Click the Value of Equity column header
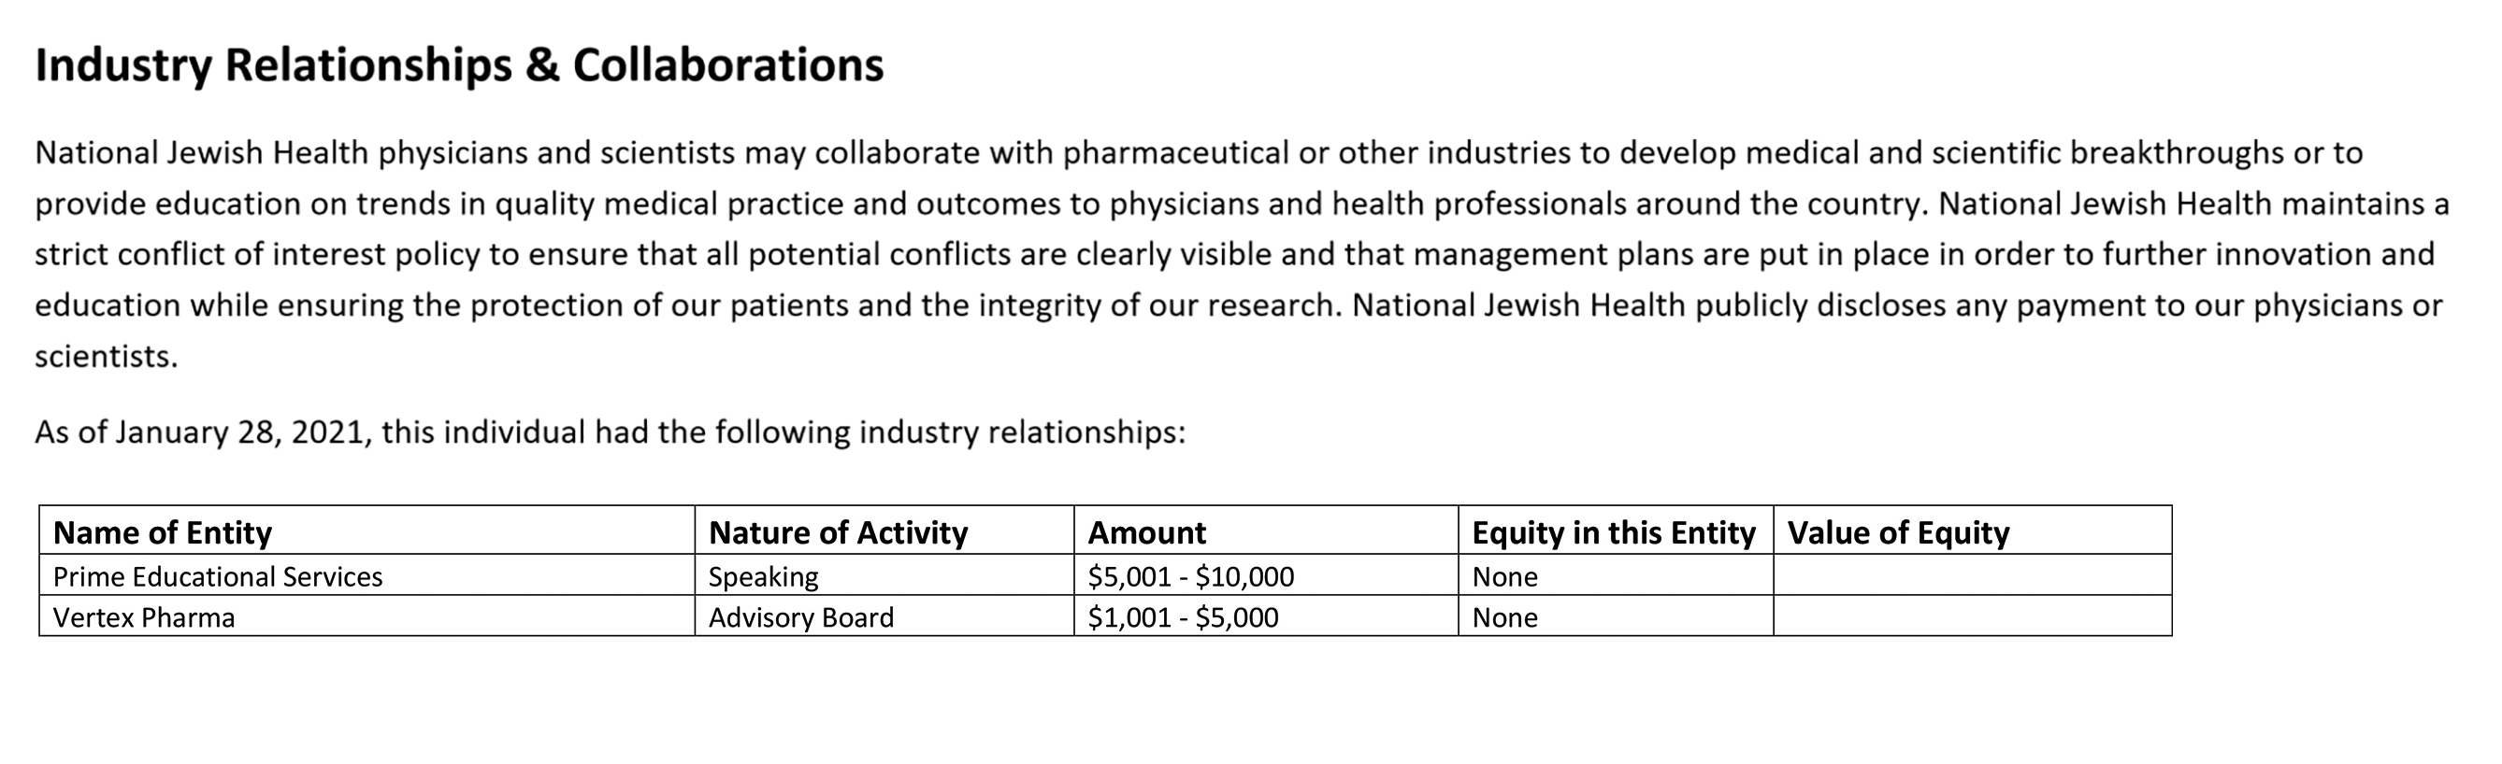Viewport: 2502px width, 764px height. (1898, 532)
